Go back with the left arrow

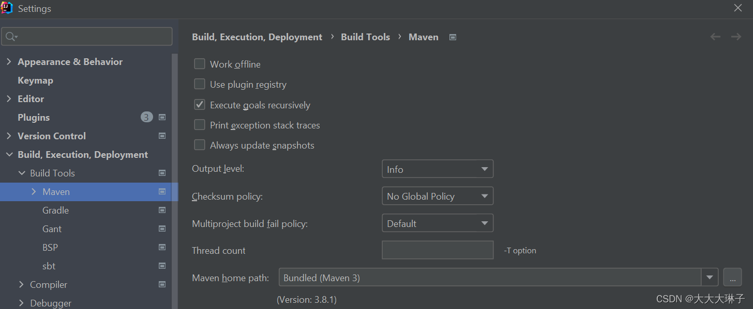pyautogui.click(x=715, y=37)
